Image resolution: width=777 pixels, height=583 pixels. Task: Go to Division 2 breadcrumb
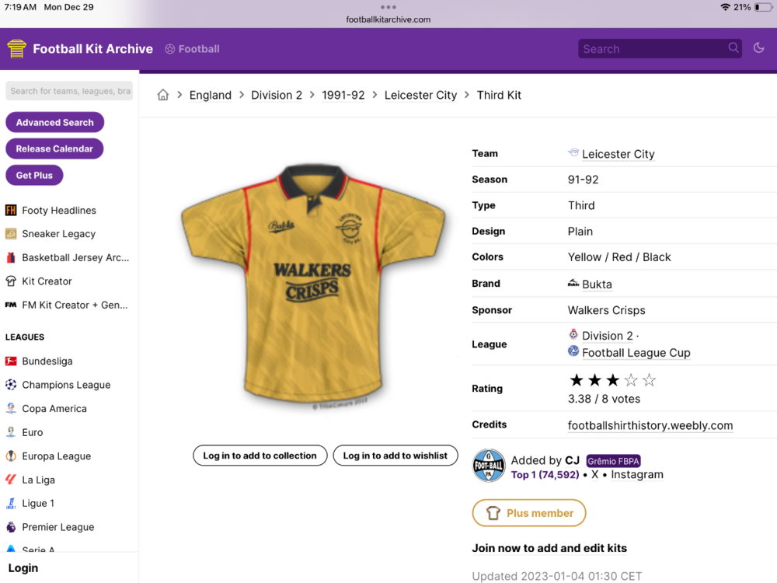[277, 95]
